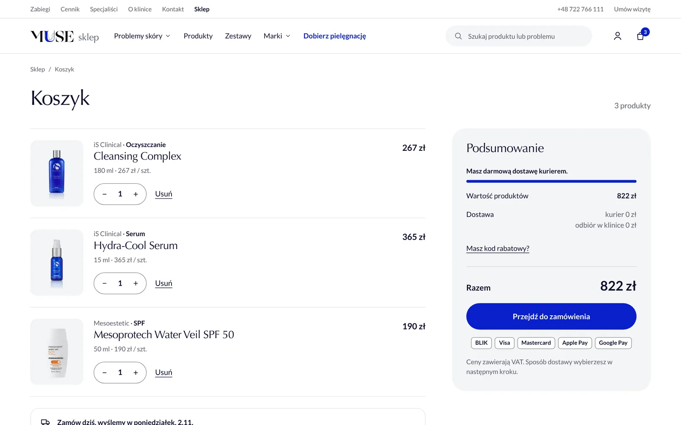The image size is (681, 425).
Task: Open the shopping bag cart icon
Action: [640, 36]
